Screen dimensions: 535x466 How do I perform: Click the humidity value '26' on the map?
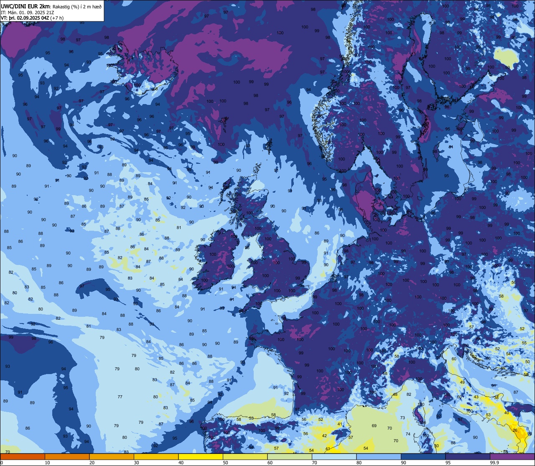(515, 430)
